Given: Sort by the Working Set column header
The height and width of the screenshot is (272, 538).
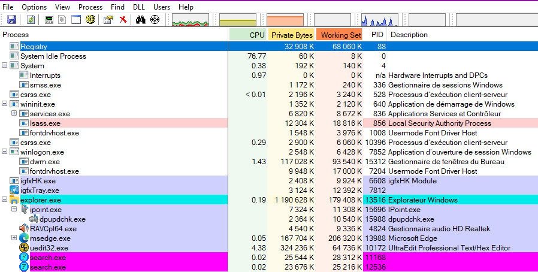Looking at the screenshot, I should pyautogui.click(x=340, y=35).
